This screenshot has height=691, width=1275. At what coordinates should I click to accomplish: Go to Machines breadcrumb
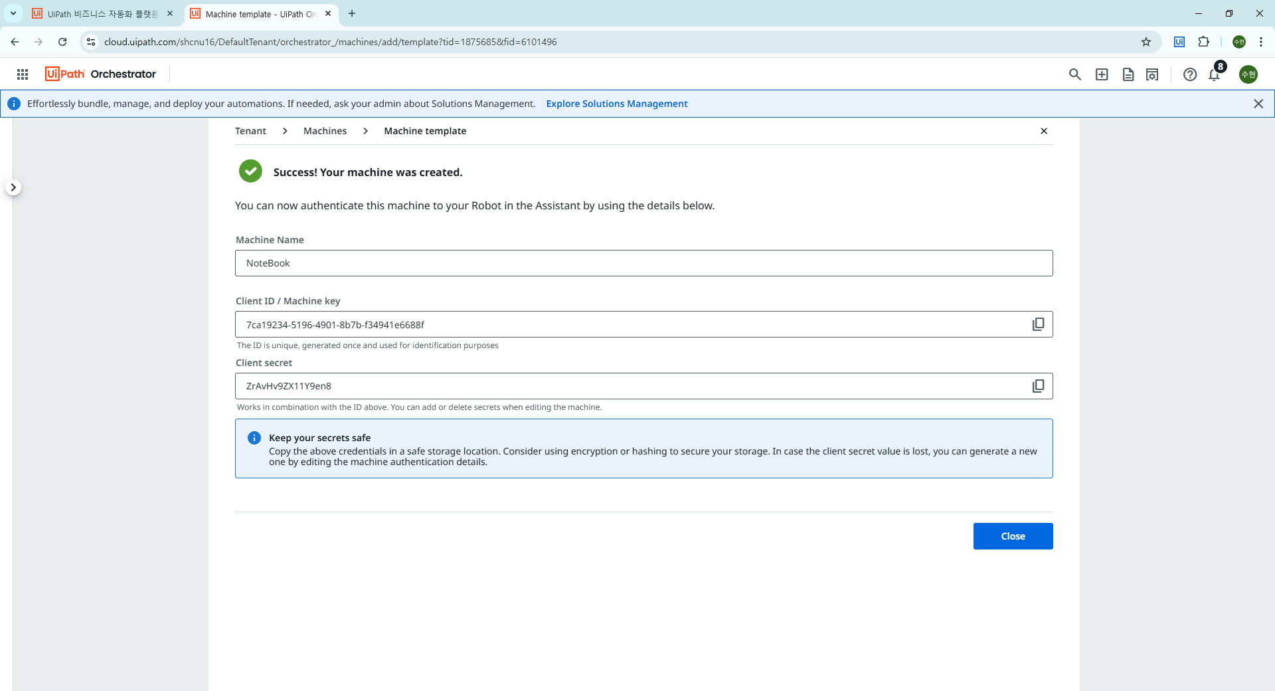click(x=325, y=131)
